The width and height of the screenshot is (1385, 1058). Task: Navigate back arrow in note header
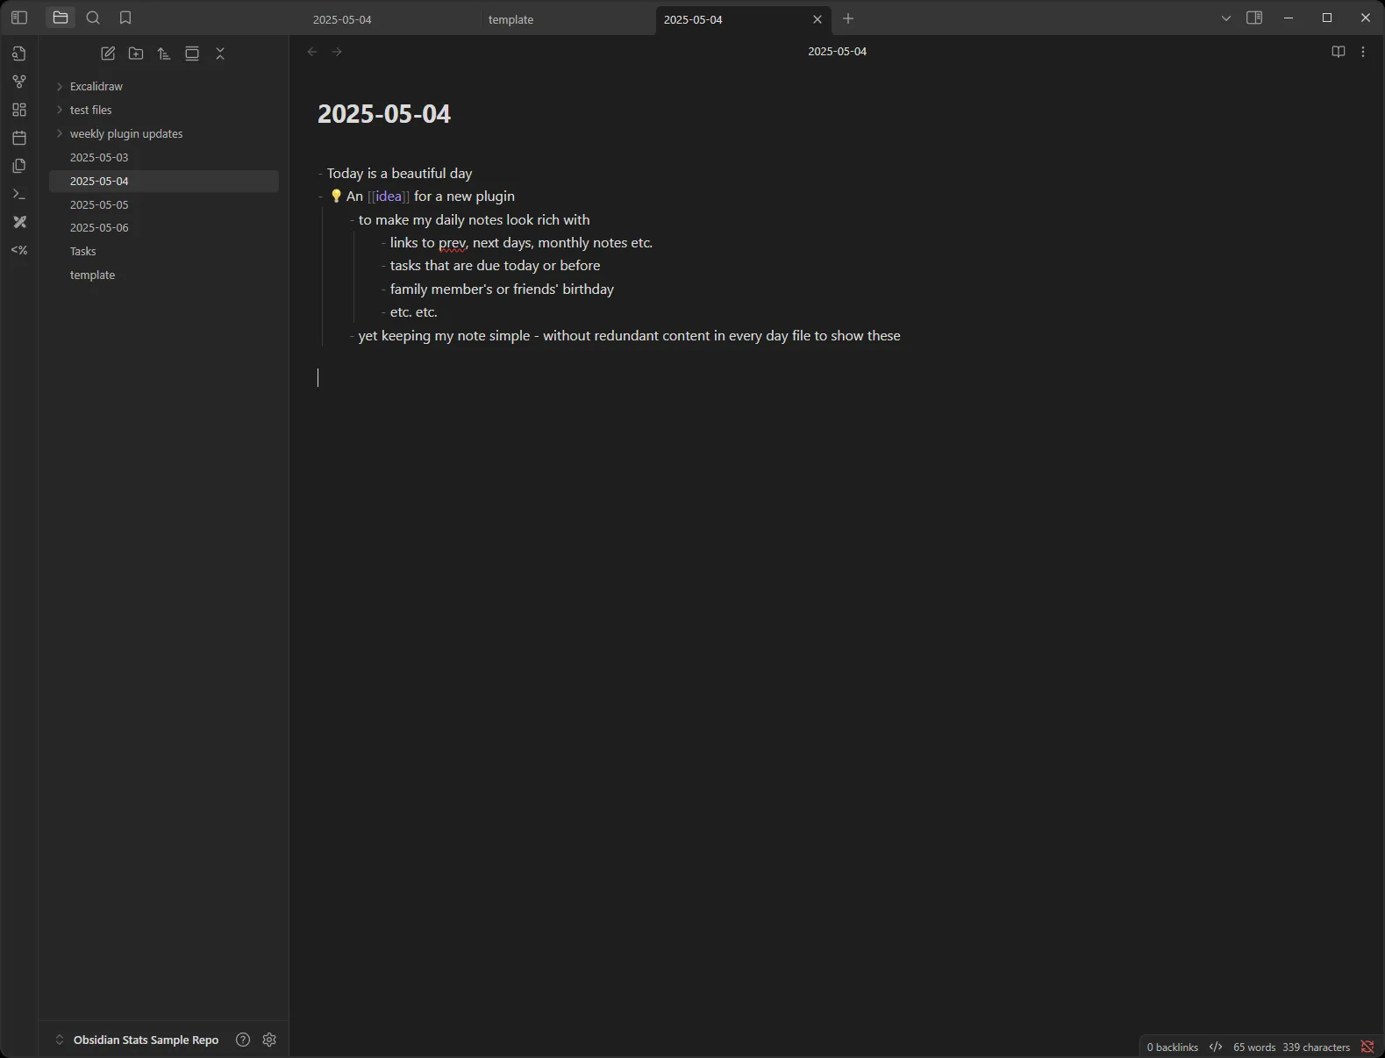click(x=312, y=52)
